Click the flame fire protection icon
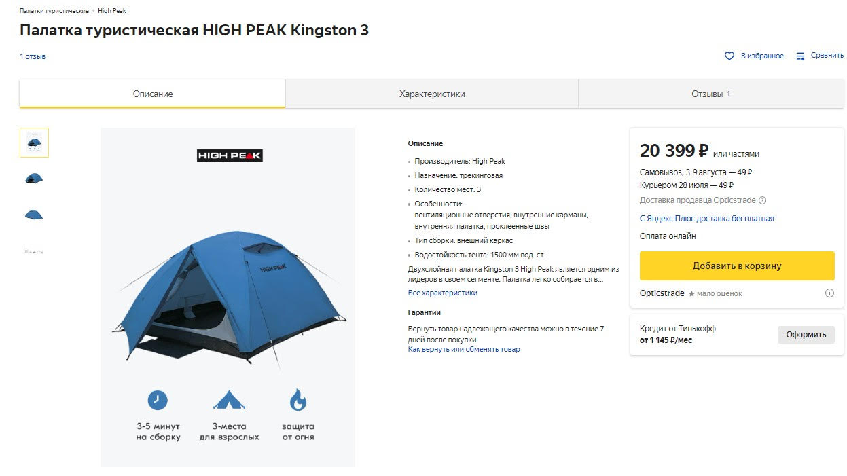 pos(298,399)
